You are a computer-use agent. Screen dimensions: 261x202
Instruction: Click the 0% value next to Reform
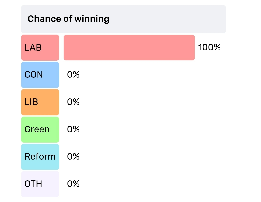73,157
